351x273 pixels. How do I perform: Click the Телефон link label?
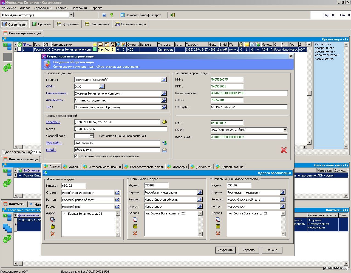click(x=53, y=122)
